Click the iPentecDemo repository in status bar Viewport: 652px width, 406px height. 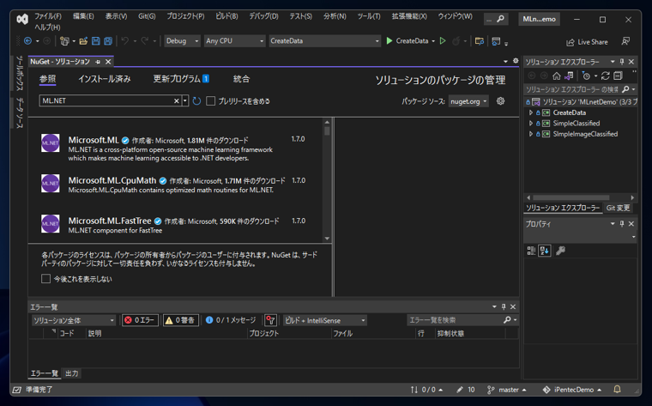point(572,390)
